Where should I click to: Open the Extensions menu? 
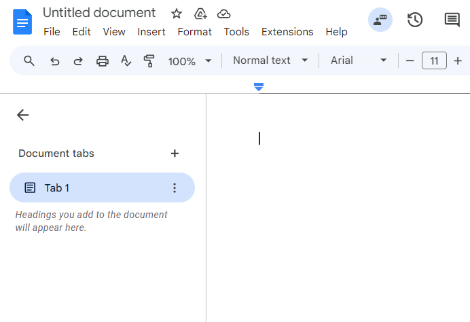tap(287, 32)
